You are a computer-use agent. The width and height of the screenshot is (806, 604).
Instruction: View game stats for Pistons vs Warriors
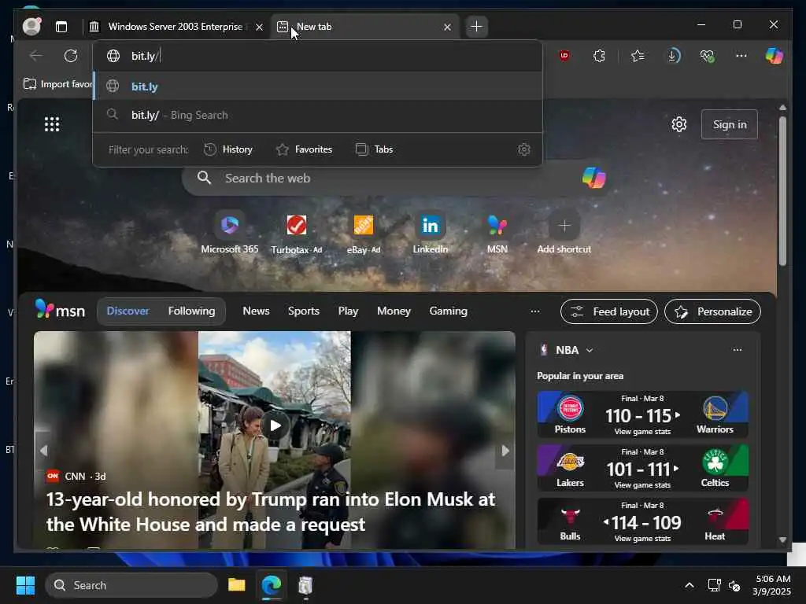642,432
